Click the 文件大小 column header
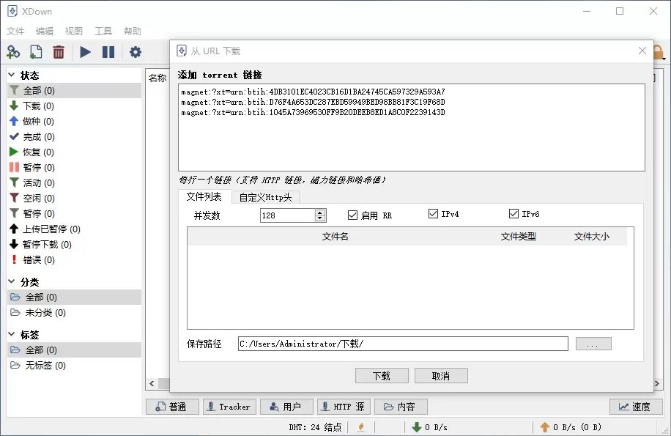The height and width of the screenshot is (436, 671). (x=591, y=236)
